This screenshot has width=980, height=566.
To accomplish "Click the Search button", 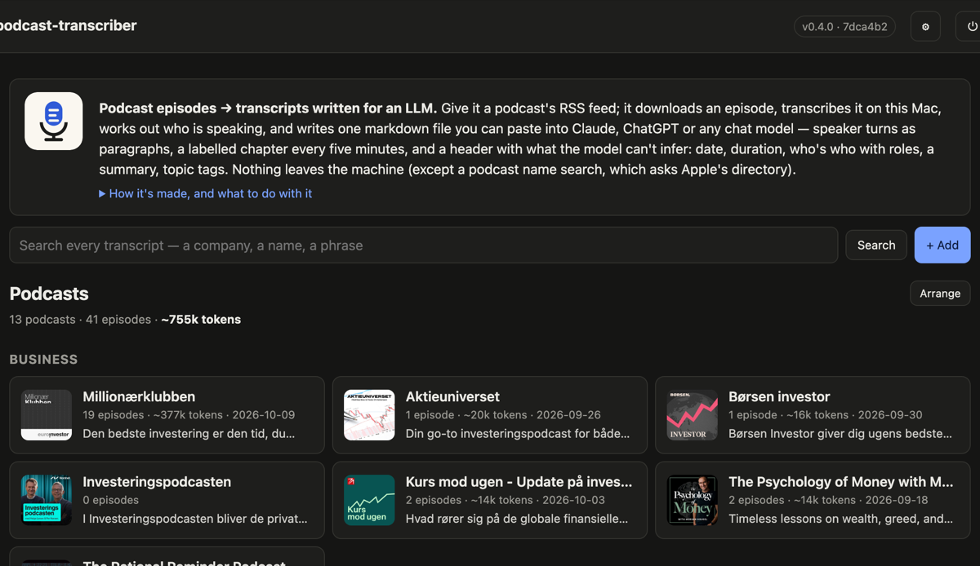I will [876, 245].
